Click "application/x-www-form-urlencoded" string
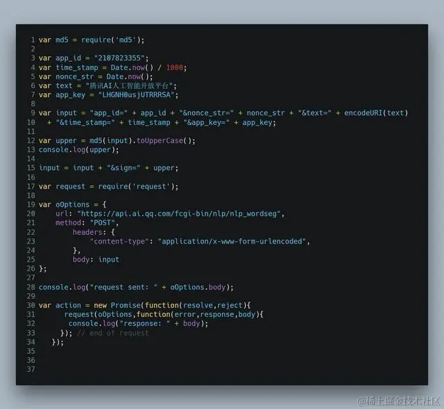The width and height of the screenshot is (444, 410). pyautogui.click(x=232, y=241)
